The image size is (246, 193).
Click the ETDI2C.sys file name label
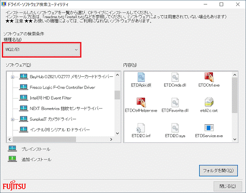(175, 136)
